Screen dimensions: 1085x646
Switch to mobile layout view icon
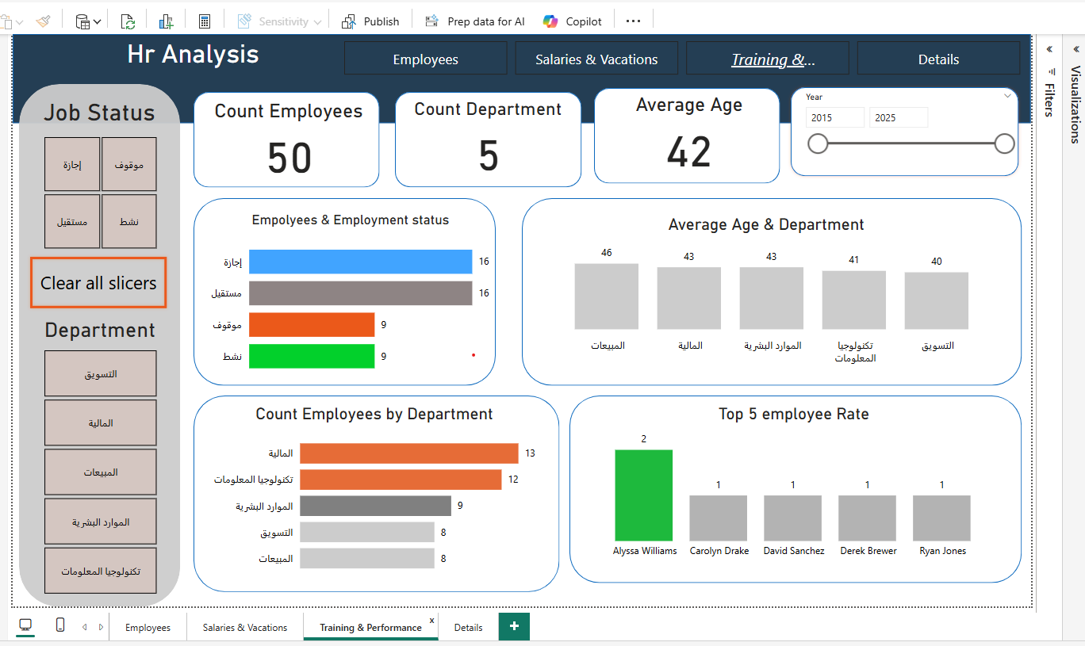pos(60,626)
